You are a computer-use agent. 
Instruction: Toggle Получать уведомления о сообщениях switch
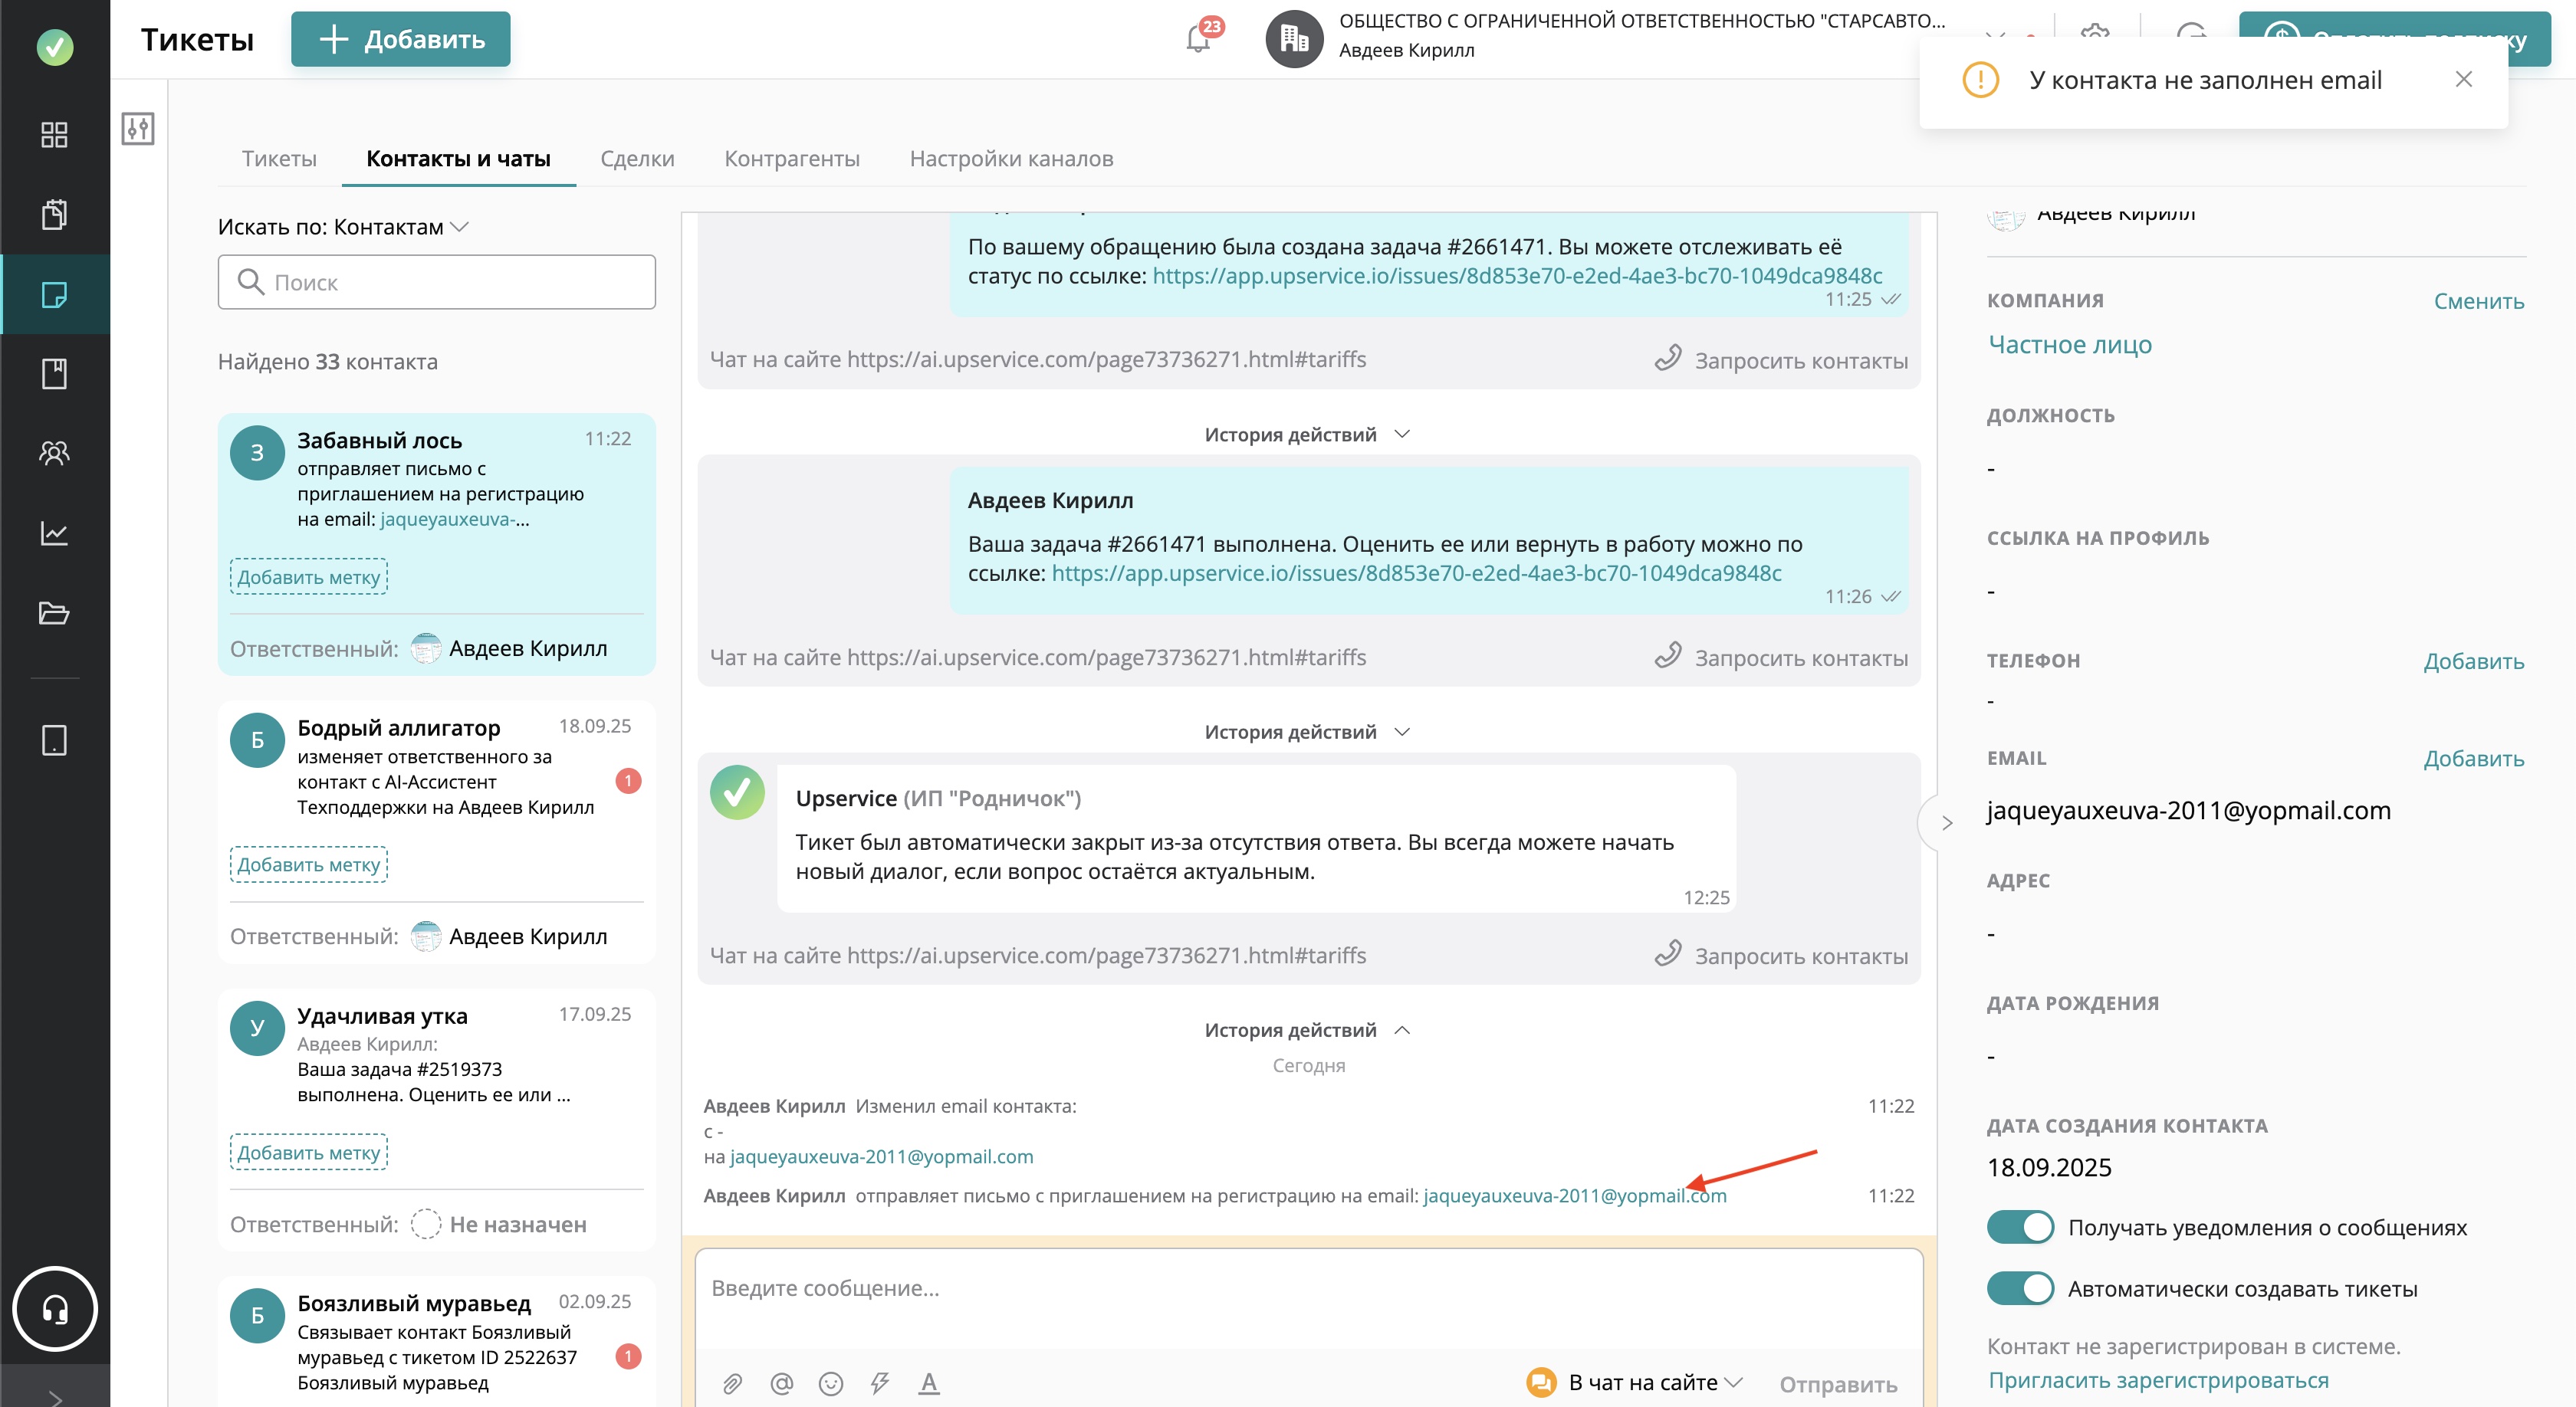tap(2020, 1227)
